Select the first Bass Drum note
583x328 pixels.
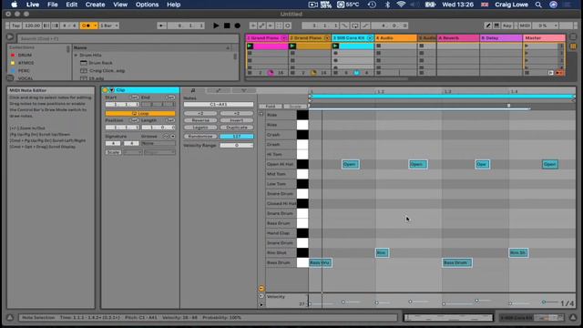320,263
